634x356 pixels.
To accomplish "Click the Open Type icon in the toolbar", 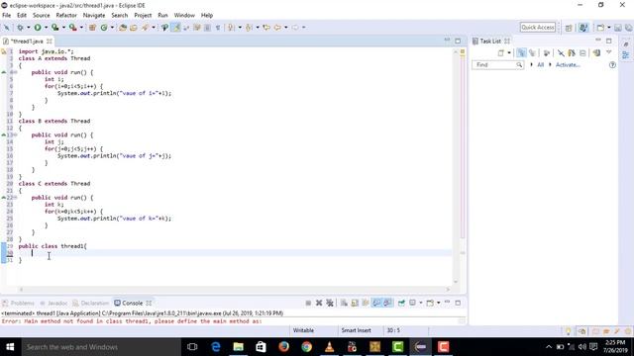I will tap(123, 28).
